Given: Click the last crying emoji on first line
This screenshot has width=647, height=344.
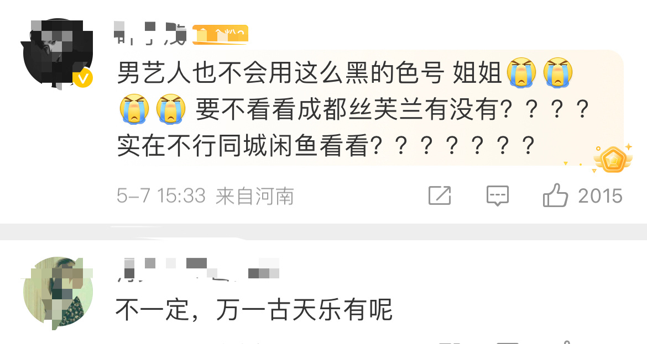Looking at the screenshot, I should click(x=558, y=72).
